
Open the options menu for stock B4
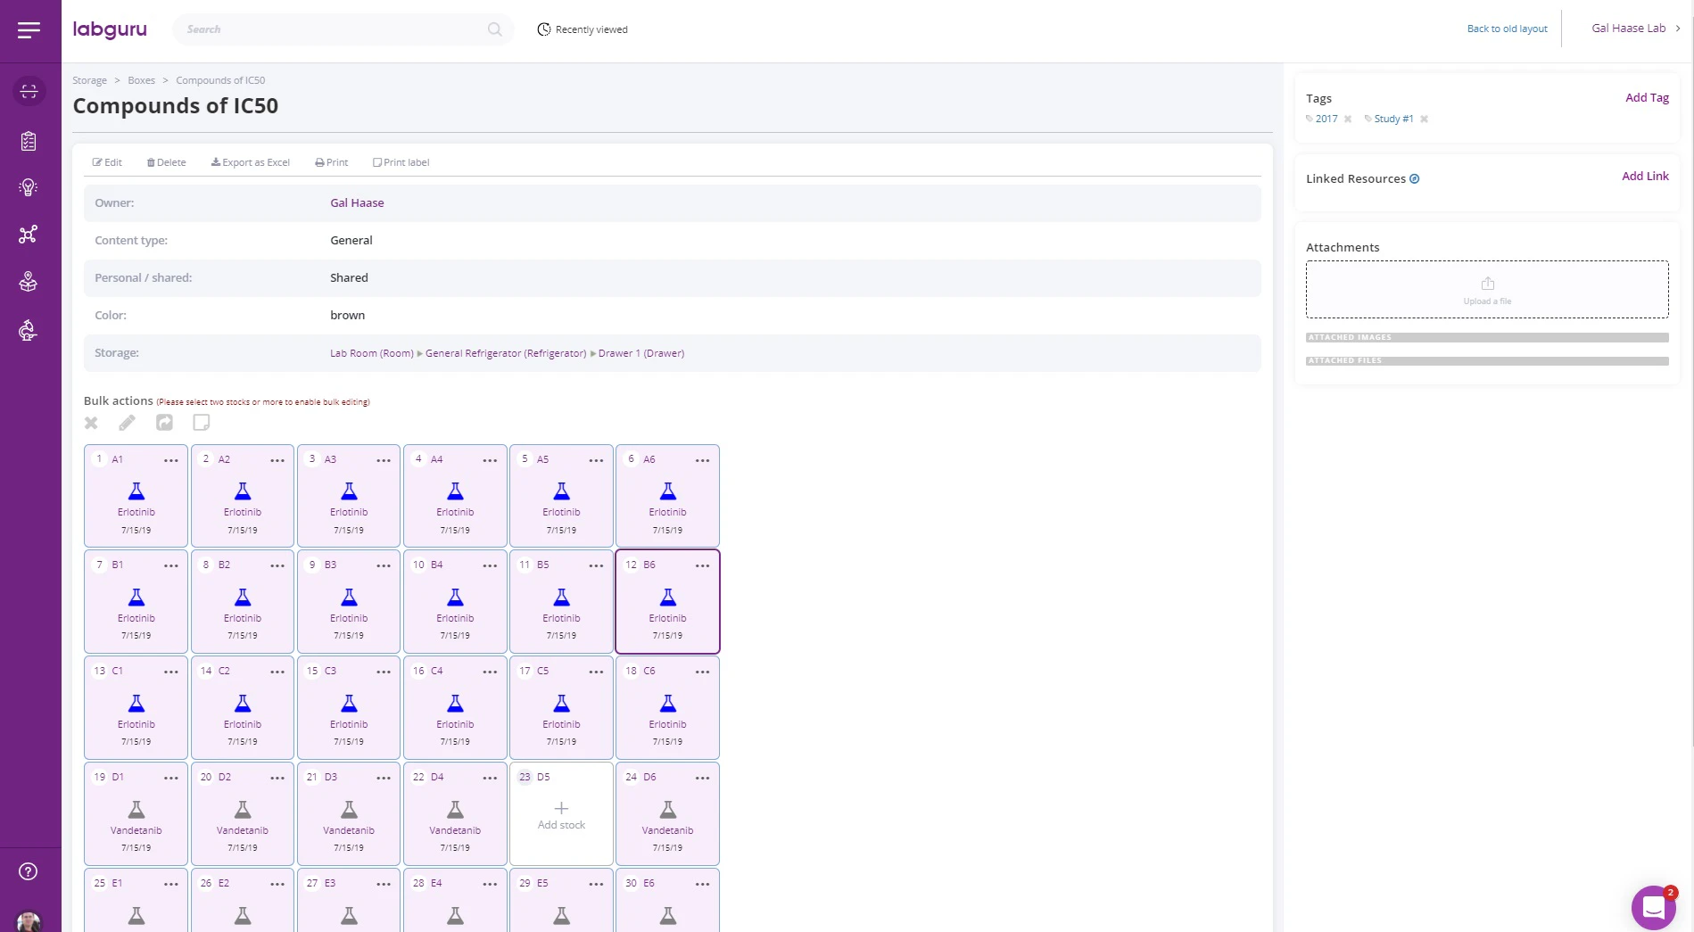490,565
